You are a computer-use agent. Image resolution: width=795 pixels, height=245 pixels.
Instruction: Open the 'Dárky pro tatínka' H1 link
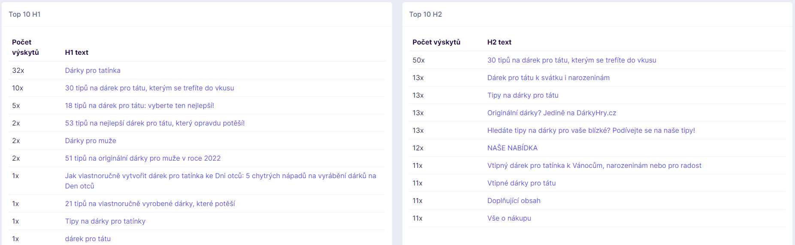pos(93,70)
